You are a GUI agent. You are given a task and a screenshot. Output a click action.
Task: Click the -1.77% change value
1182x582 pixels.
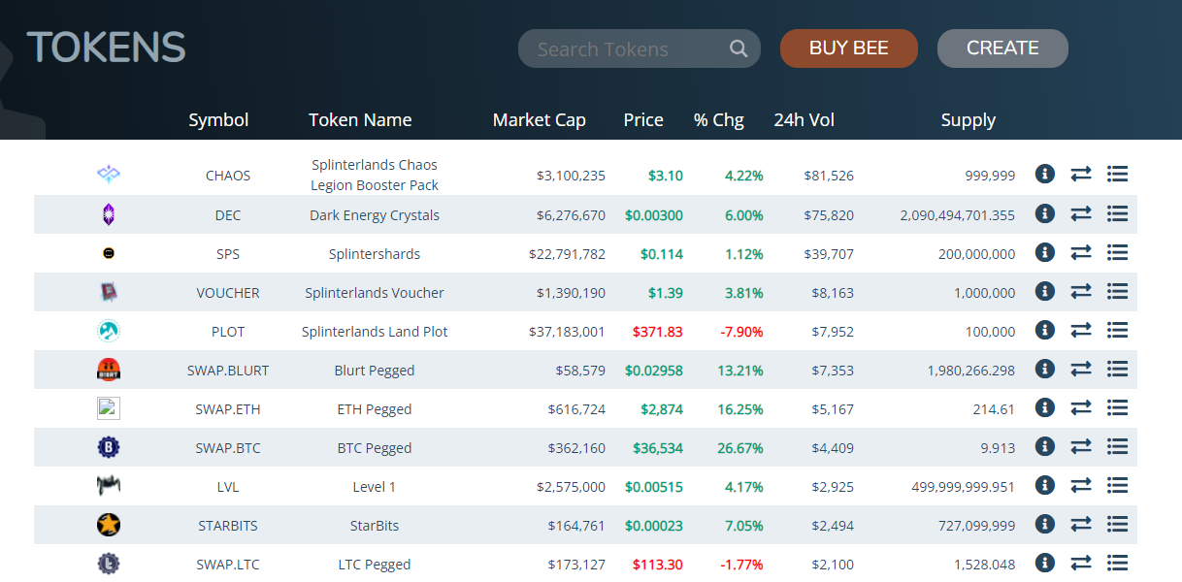(x=741, y=565)
